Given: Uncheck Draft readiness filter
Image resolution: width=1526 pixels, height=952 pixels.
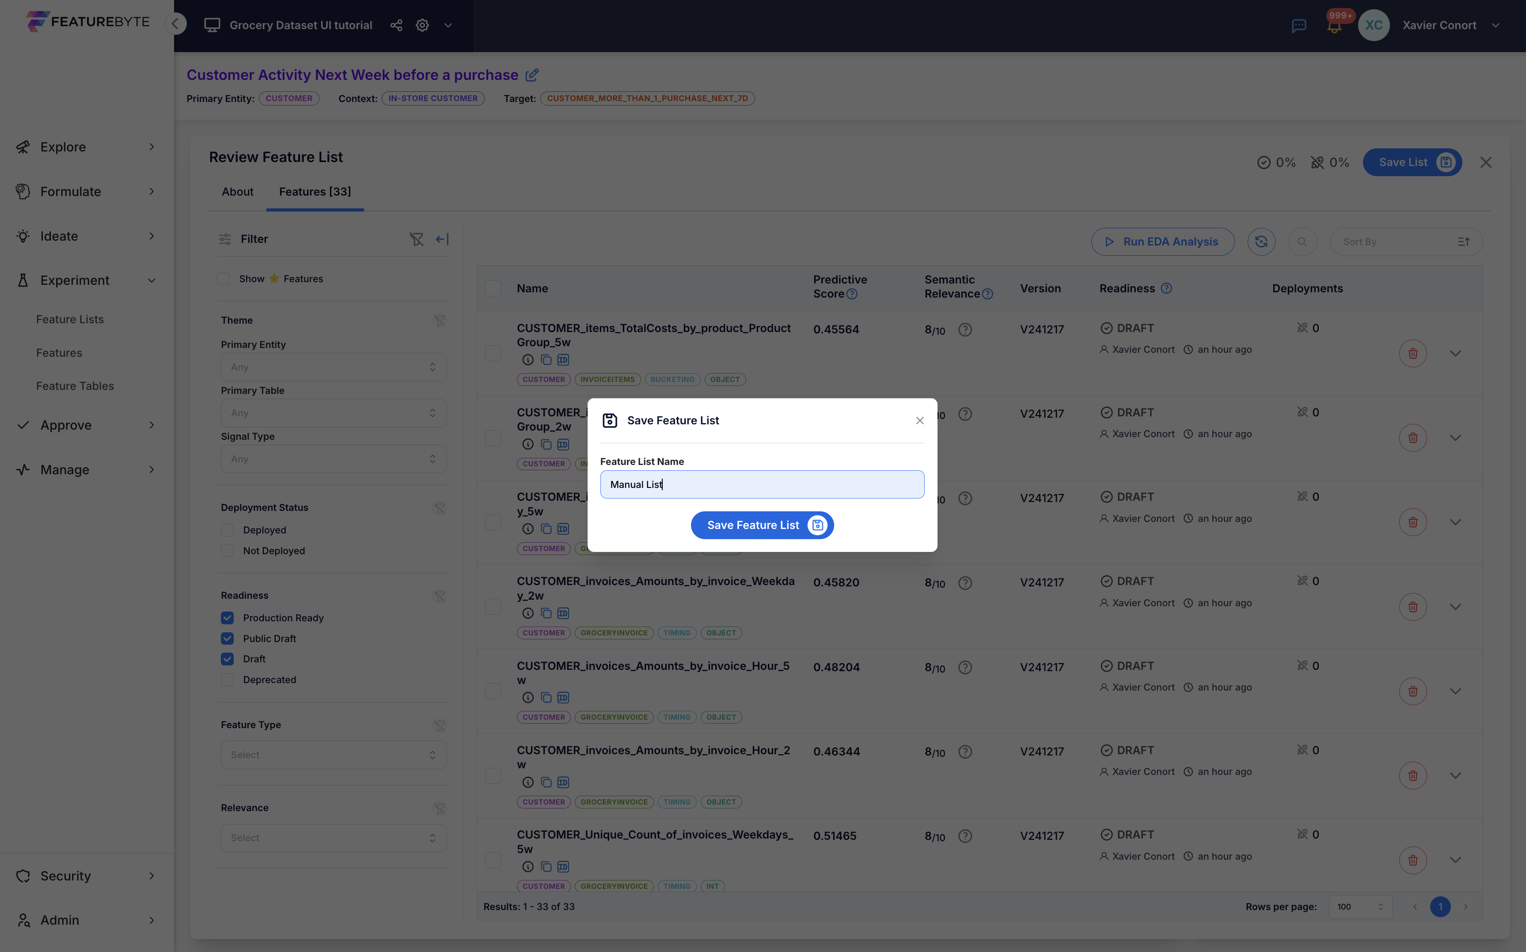Looking at the screenshot, I should click(x=228, y=659).
